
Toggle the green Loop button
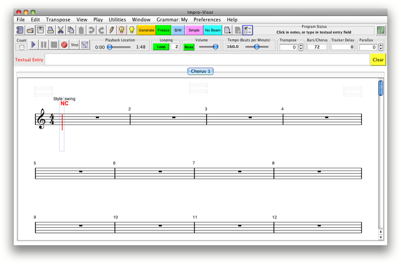coord(161,47)
